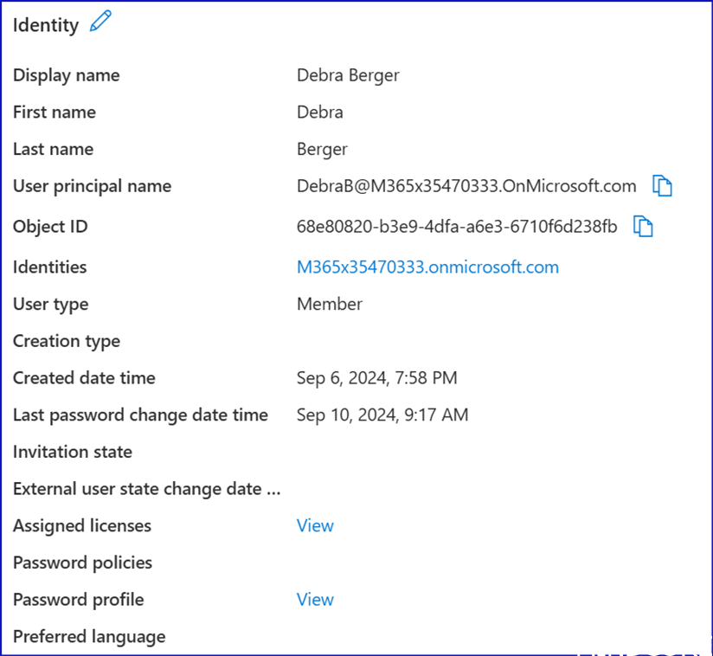Click the User type value Member
The width and height of the screenshot is (713, 656).
click(330, 305)
